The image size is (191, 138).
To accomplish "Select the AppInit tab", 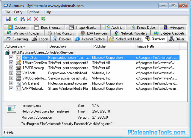I will [114, 27].
